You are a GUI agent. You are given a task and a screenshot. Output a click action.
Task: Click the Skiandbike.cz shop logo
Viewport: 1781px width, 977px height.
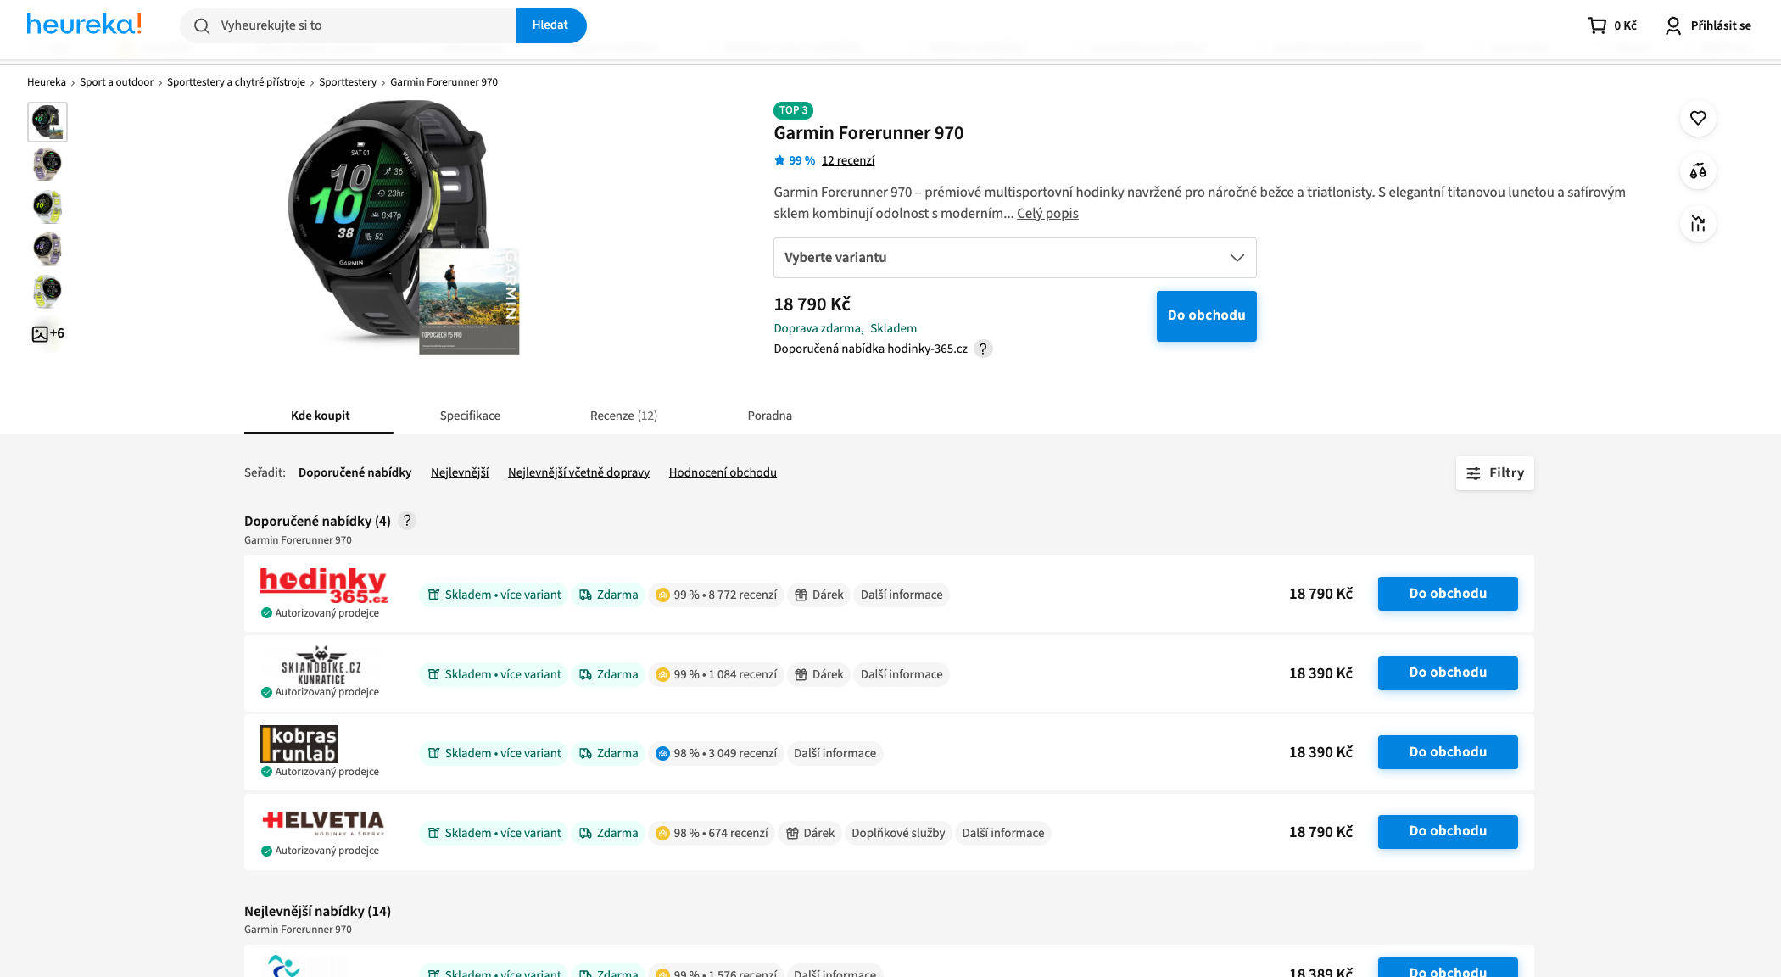(321, 665)
